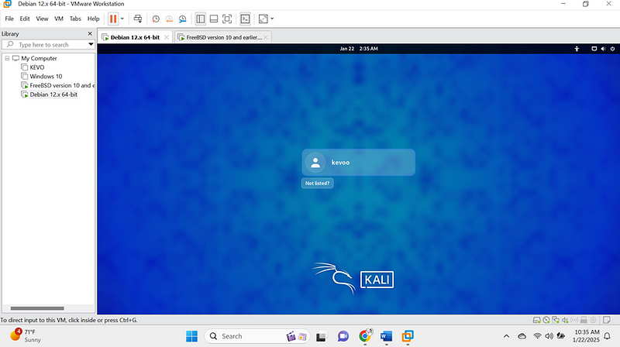Expand the library search filter dropdown

pyautogui.click(x=91, y=45)
